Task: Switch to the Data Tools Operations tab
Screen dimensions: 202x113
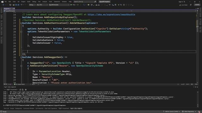Action: point(51,109)
